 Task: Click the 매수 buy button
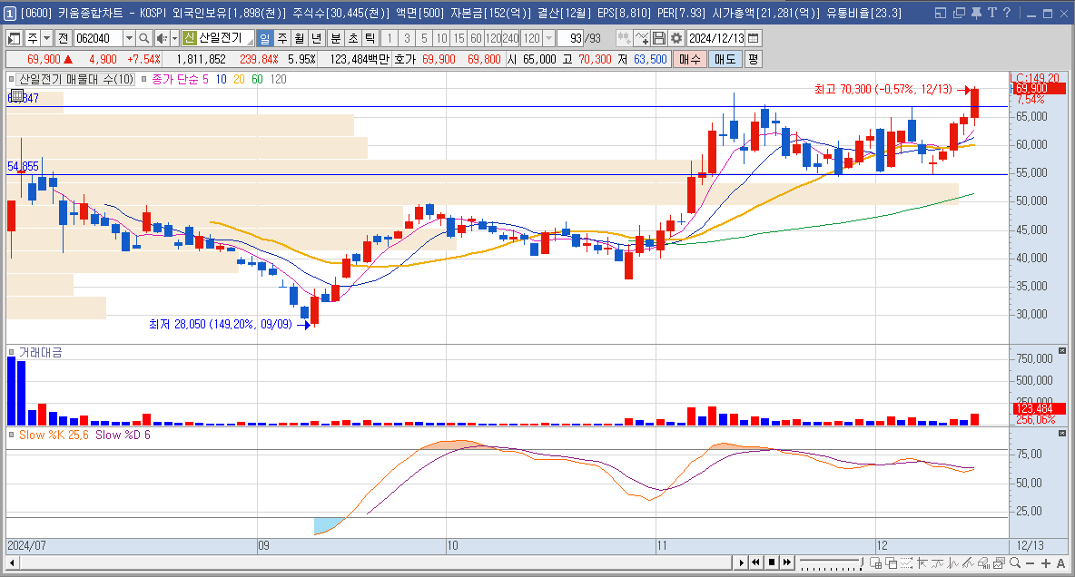(x=690, y=60)
